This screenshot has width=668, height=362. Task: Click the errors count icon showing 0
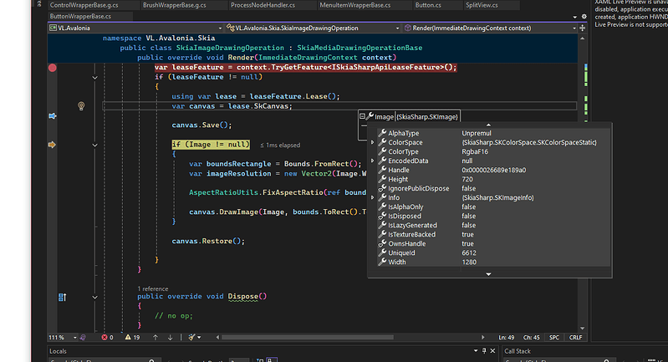[x=105, y=337]
